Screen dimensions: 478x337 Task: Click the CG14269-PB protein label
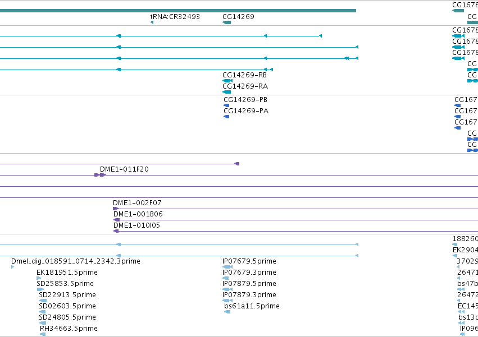coord(245,100)
